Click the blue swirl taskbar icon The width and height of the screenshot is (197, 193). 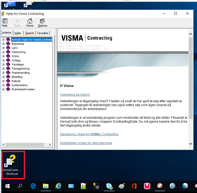(x=172, y=186)
